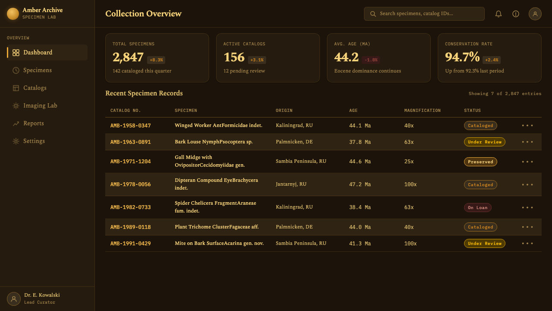
Task: Sort by Magnification column header
Action: click(x=423, y=111)
